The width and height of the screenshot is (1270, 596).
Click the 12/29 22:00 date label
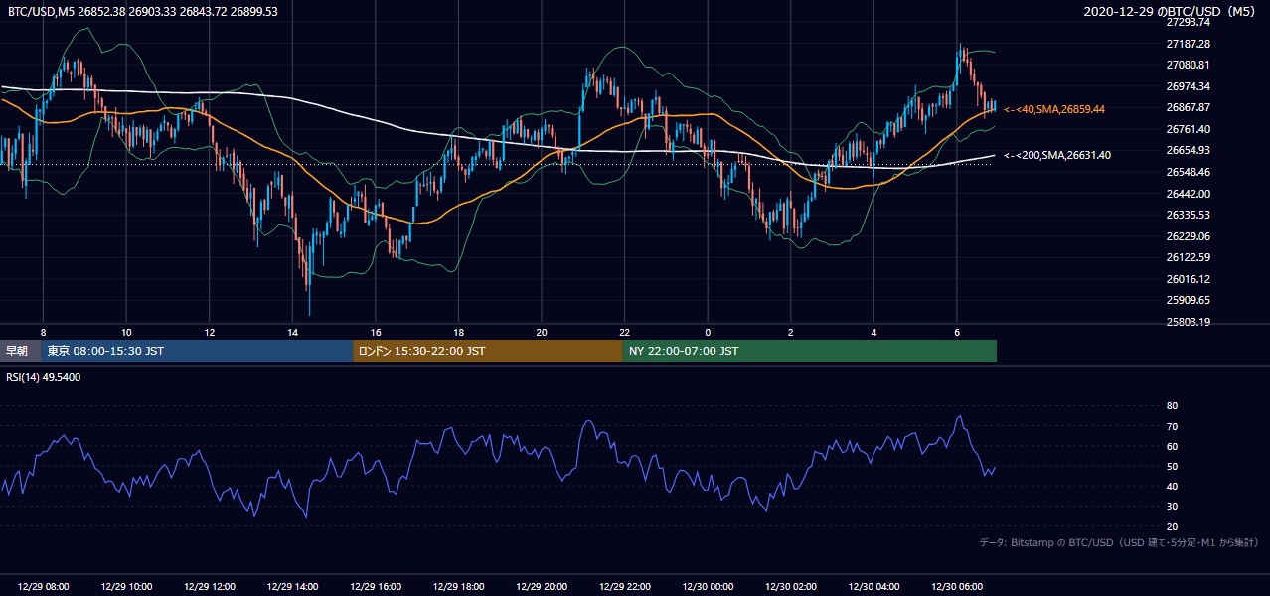[624, 587]
